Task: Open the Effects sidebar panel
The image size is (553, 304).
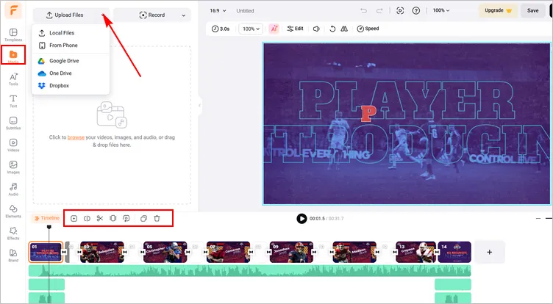Action: (x=13, y=233)
